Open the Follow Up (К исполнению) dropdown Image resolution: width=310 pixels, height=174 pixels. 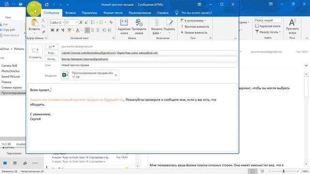click(193, 20)
